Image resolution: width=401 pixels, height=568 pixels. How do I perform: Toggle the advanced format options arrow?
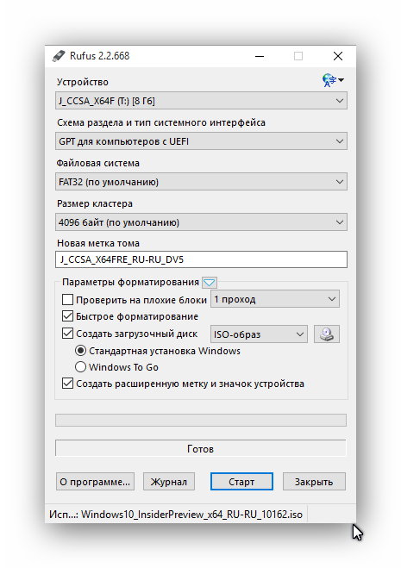pos(210,282)
